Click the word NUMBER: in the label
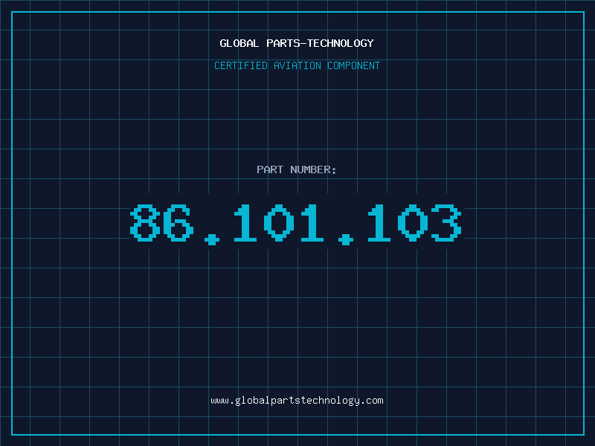 click(313, 169)
